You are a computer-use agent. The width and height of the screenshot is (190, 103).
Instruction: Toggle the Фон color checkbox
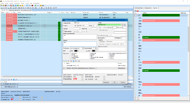70,51
